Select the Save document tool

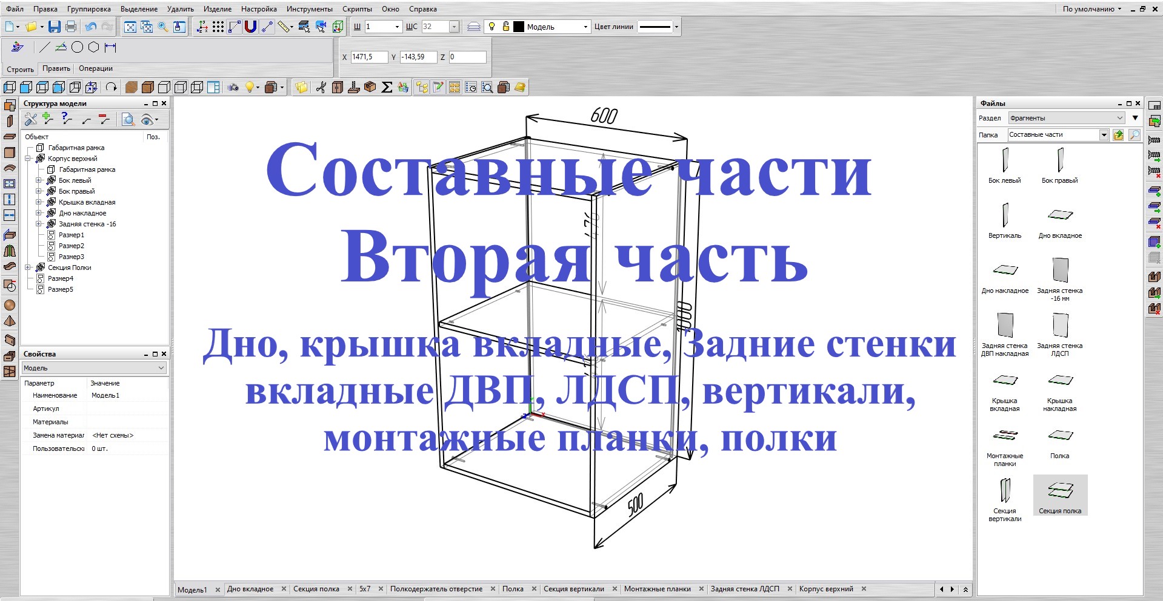(55, 26)
